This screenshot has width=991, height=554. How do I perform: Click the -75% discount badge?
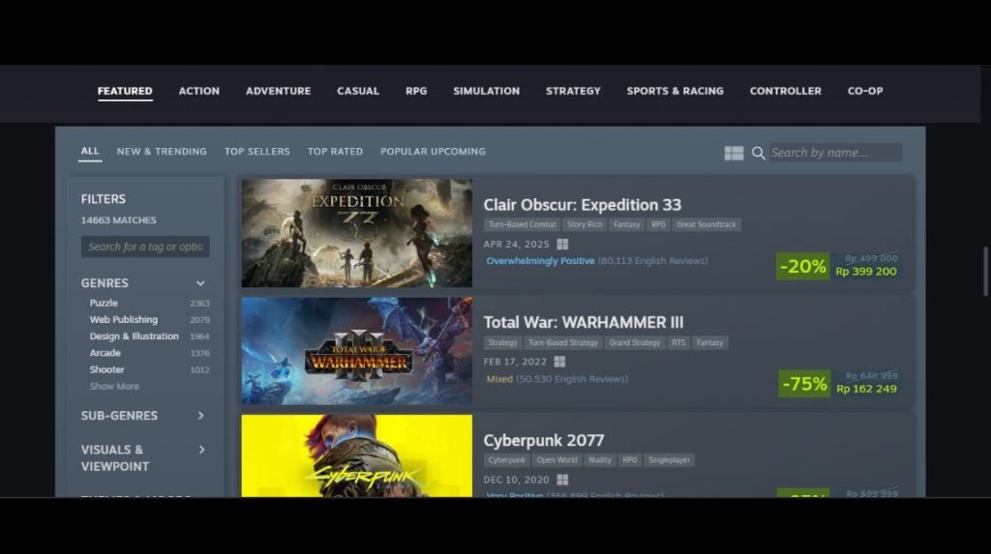tap(804, 384)
